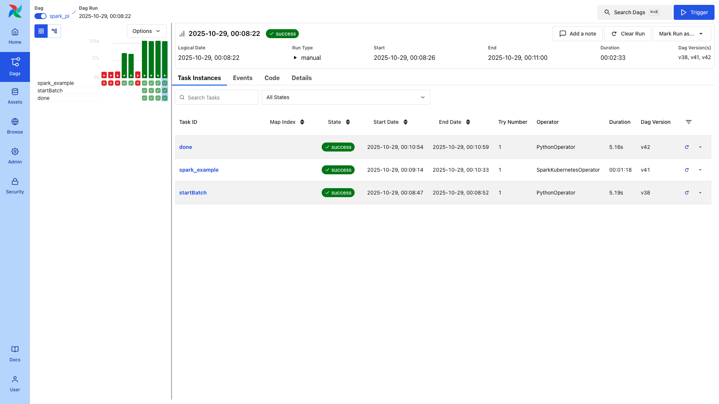Open the Security section

tap(15, 186)
